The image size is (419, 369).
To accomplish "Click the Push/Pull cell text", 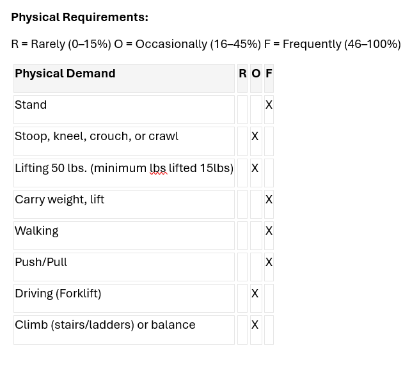I will tap(41, 262).
